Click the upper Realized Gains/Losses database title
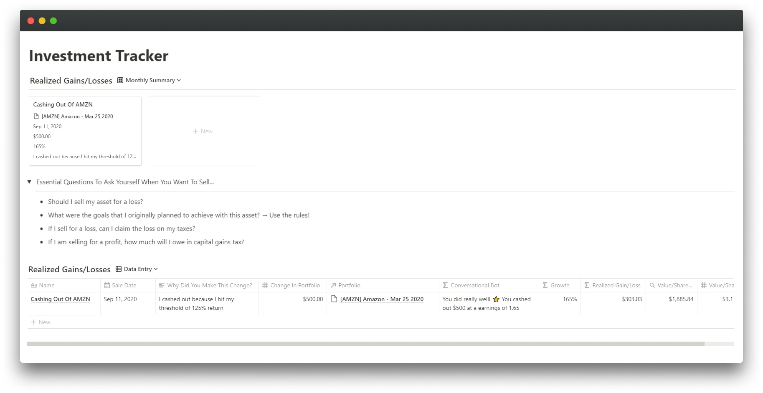763x393 pixels. pyautogui.click(x=71, y=81)
